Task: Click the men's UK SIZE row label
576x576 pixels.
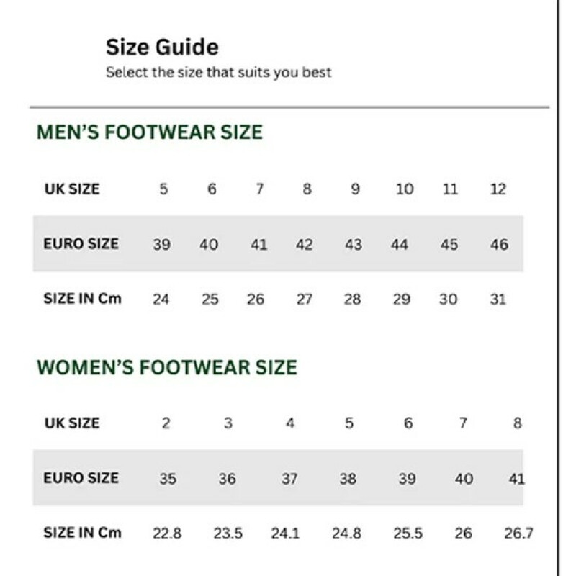Action: pos(72,189)
